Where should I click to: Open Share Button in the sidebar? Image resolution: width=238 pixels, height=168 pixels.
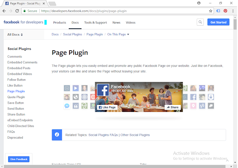tap(16, 114)
